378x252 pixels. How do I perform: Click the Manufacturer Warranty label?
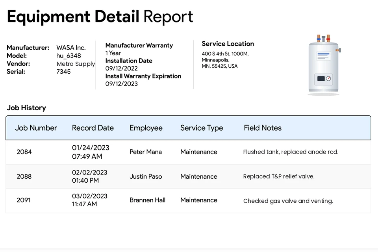(x=139, y=45)
